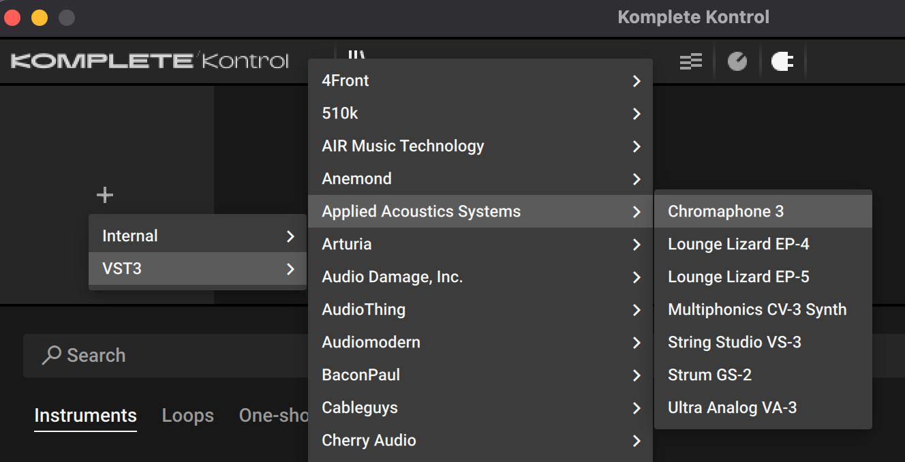Click the browser library icon in header
Image resolution: width=905 pixels, height=462 pixels.
tap(356, 55)
